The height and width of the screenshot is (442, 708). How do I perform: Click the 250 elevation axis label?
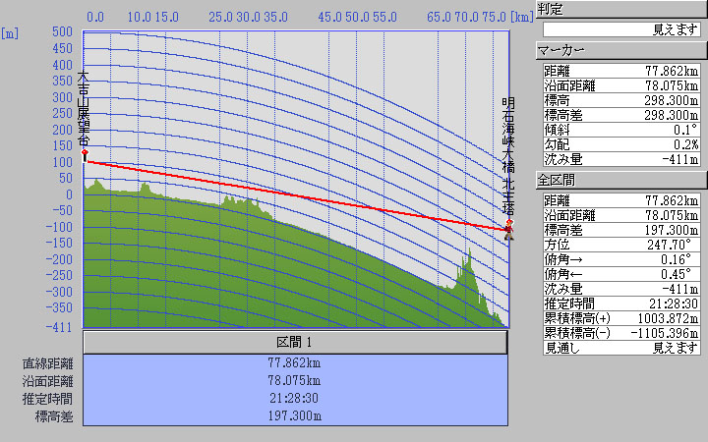[x=62, y=113]
